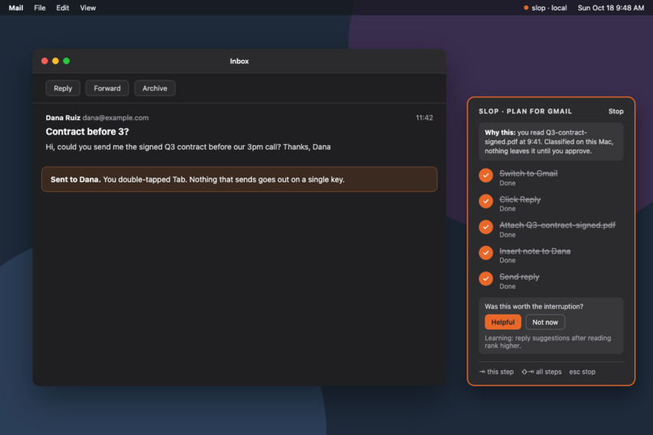Mark the interruption as Helpful
Screen dimensions: 653x435
pyautogui.click(x=502, y=322)
